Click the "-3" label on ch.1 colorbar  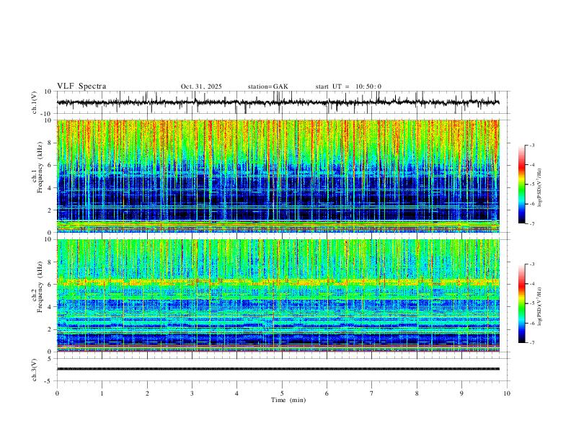pos(532,145)
